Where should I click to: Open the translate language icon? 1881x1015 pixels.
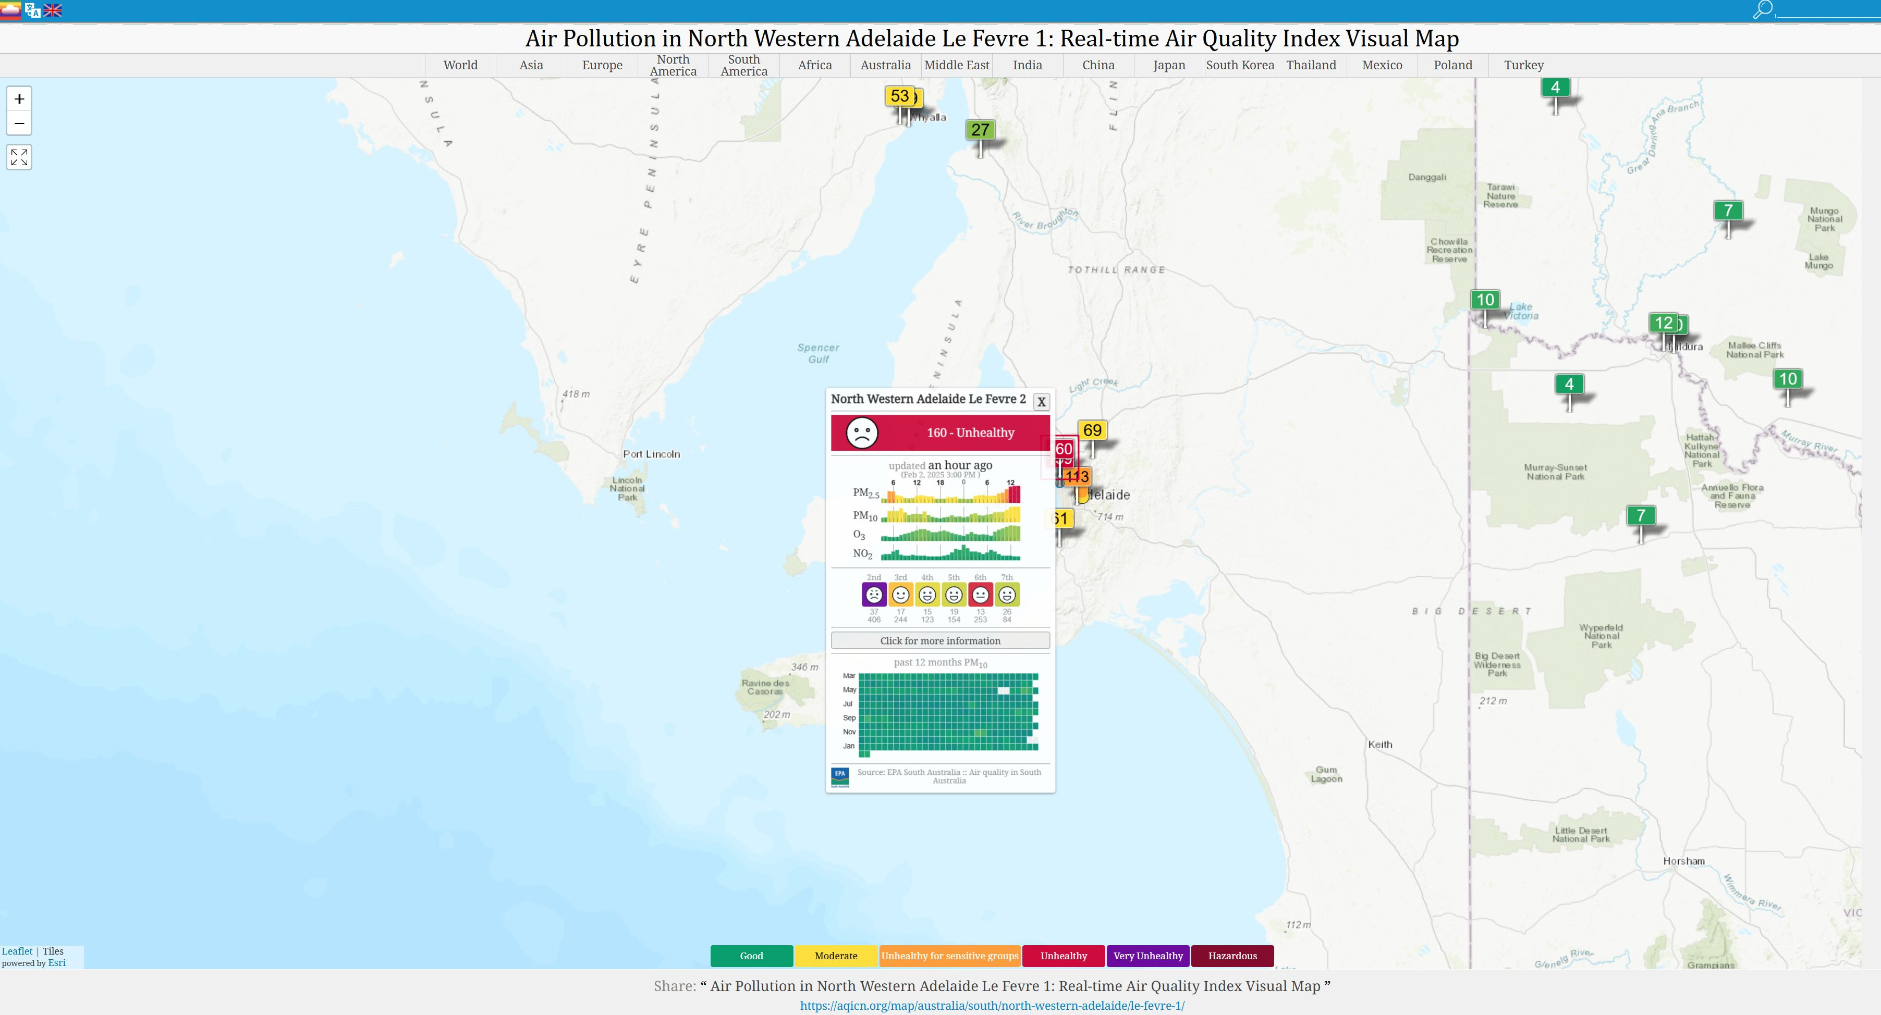tap(32, 10)
